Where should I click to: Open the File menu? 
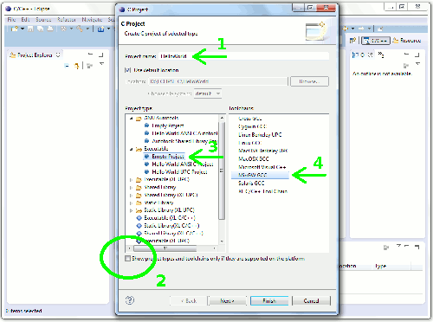click(11, 20)
